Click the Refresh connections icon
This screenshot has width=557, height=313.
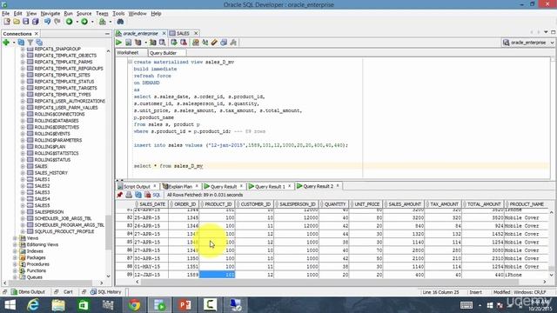click(x=21, y=43)
